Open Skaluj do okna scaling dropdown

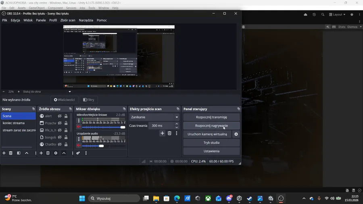70,92
